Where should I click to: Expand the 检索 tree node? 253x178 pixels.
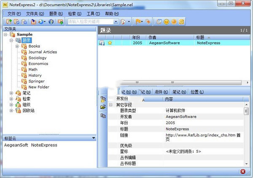pyautogui.click(x=11, y=99)
